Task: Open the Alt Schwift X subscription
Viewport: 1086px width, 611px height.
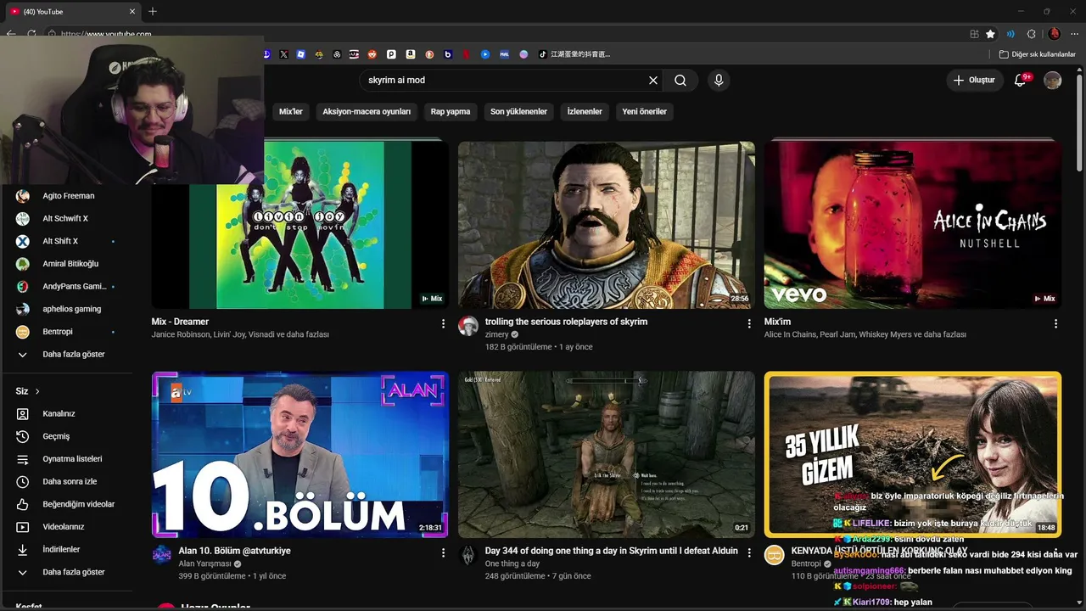Action: (x=66, y=218)
